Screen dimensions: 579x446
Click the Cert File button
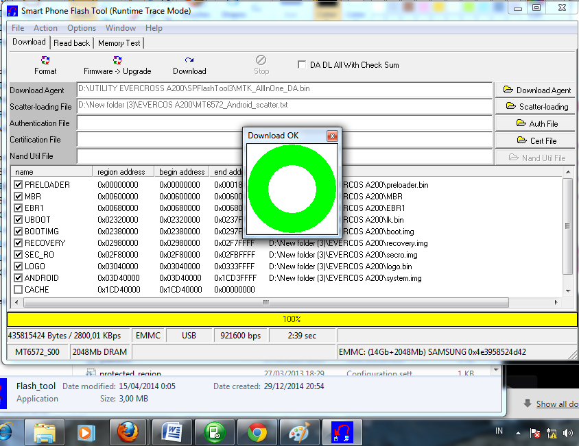pyautogui.click(x=534, y=140)
